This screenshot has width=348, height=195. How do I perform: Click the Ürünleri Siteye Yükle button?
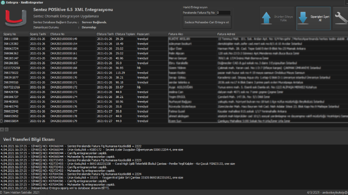[277, 18]
